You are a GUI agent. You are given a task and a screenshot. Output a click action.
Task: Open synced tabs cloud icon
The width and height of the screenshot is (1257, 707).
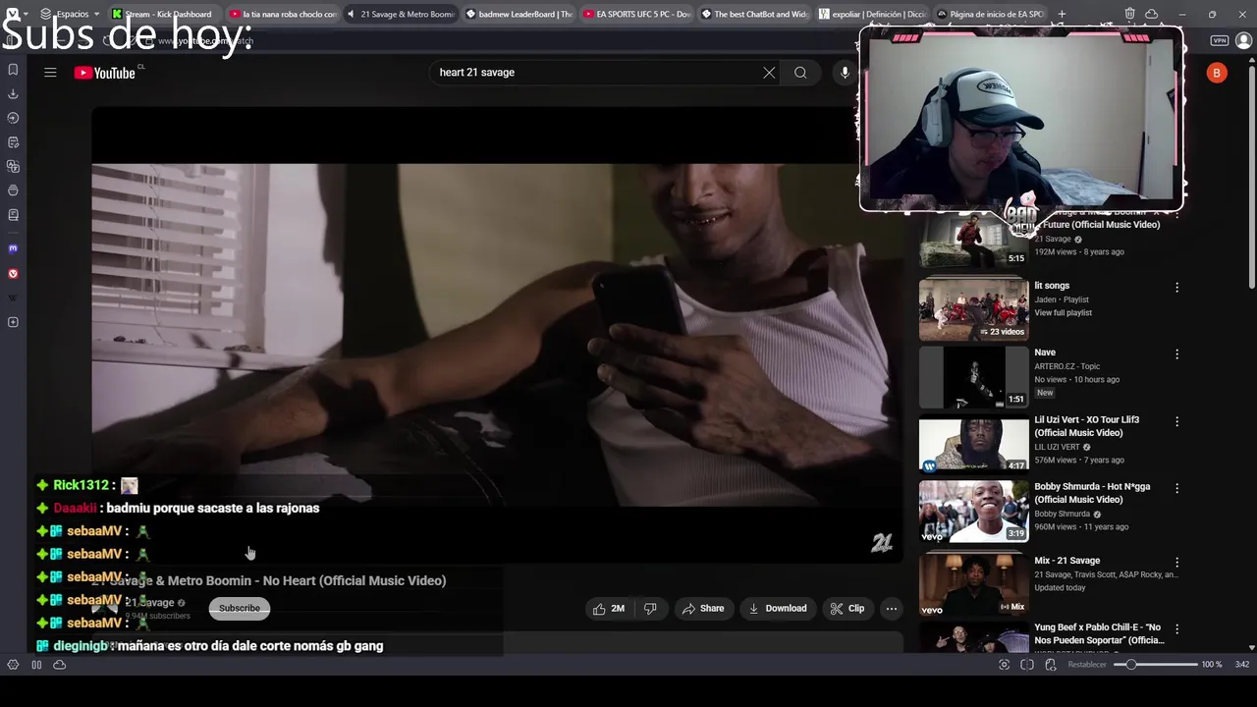coord(1151,14)
